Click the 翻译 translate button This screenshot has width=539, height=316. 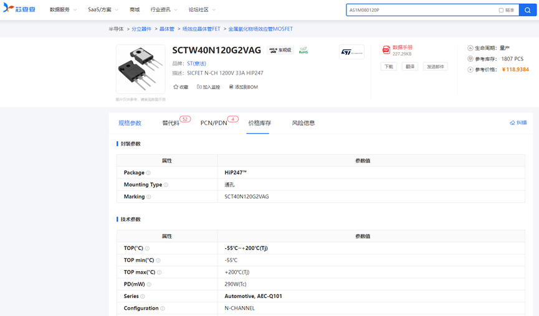click(x=410, y=67)
